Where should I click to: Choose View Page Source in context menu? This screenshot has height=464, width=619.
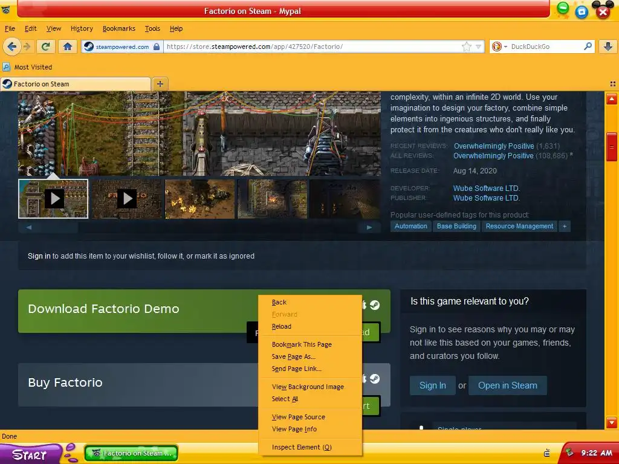click(310, 417)
